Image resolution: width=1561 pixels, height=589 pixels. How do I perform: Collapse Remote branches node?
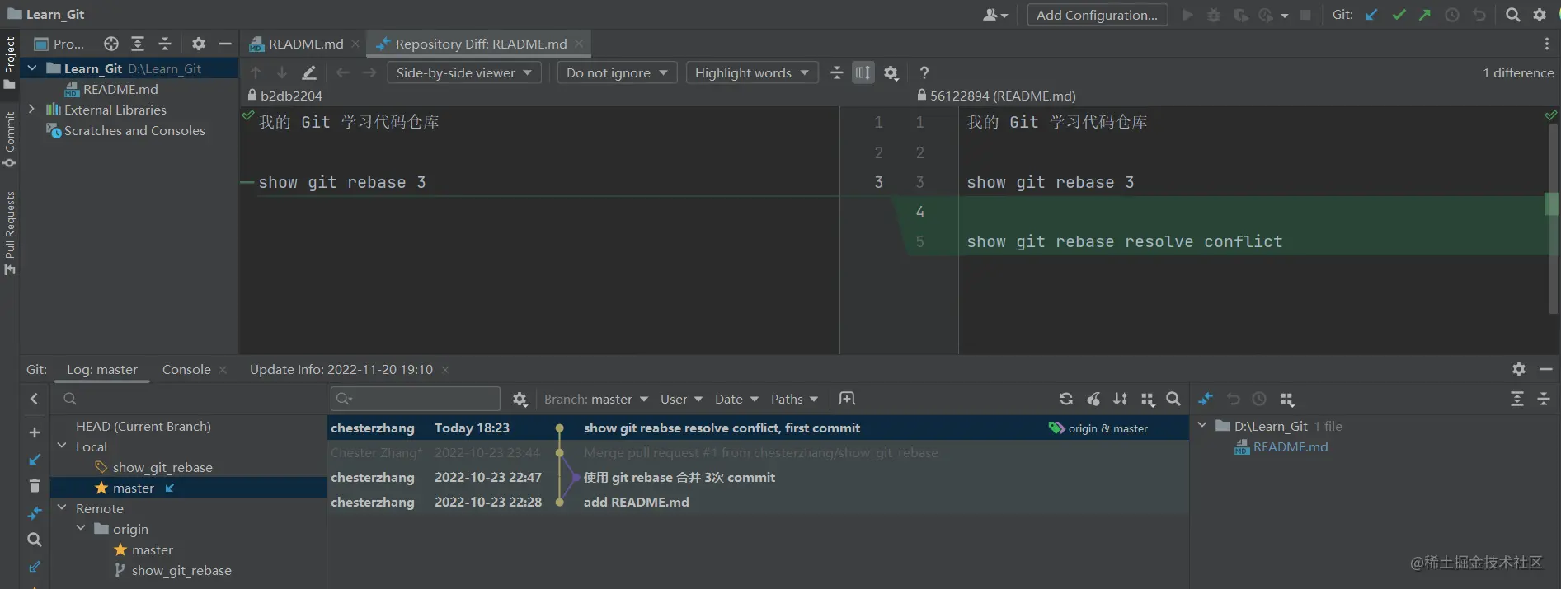click(62, 507)
